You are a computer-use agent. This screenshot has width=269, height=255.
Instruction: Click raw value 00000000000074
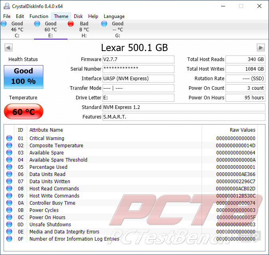(x=236, y=203)
